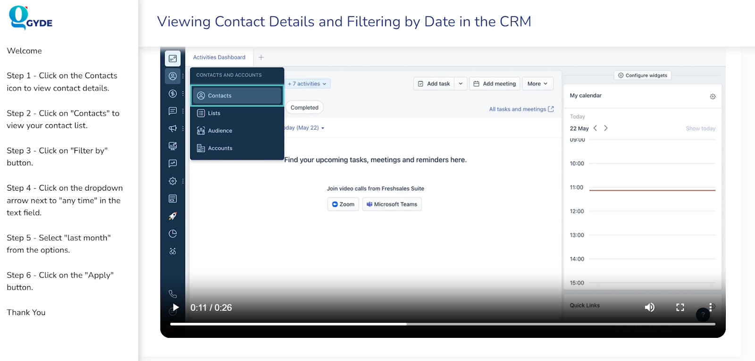Toggle fullscreen mode on the video
Viewport: 755px width, 361px height.
680,307
